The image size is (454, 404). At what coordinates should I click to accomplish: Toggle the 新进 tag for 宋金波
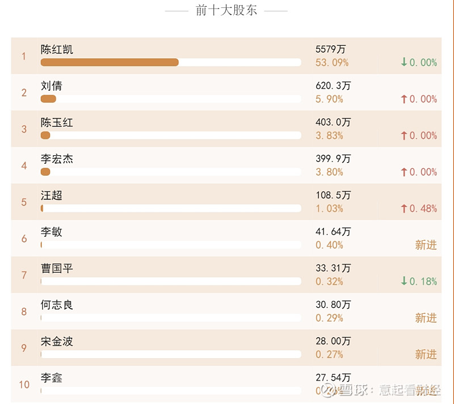(x=426, y=354)
